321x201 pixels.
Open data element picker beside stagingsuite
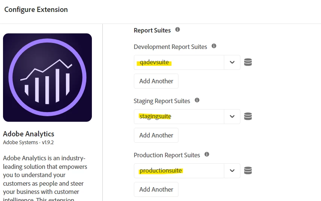click(x=248, y=117)
